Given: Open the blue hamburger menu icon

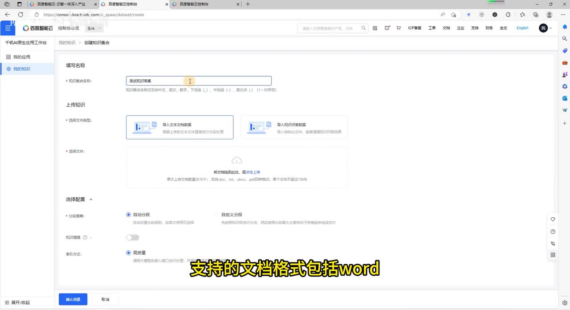Looking at the screenshot, I should (8, 28).
